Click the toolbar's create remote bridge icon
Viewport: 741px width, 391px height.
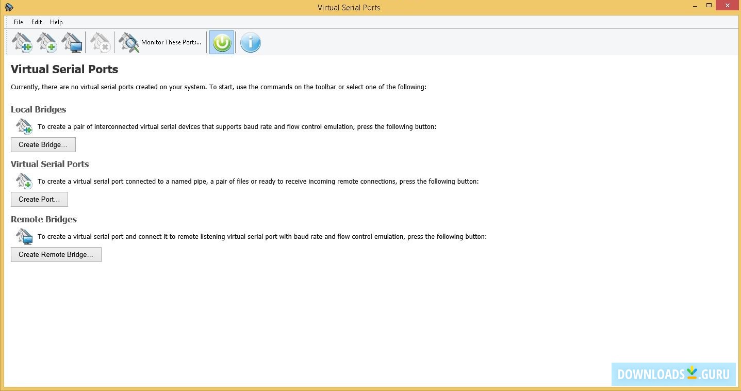pos(72,42)
